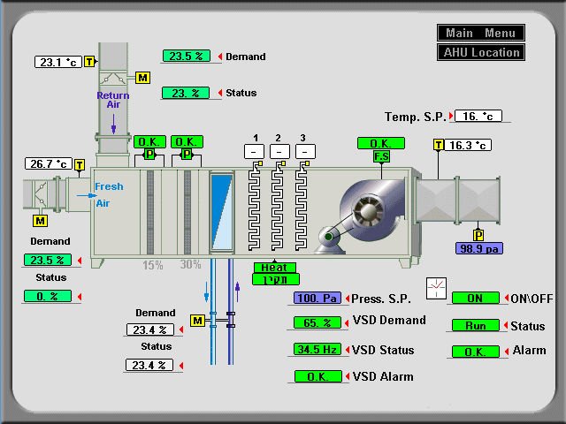
Task: Click the 98.9 pa duct pressure reading
Action: pos(479,248)
